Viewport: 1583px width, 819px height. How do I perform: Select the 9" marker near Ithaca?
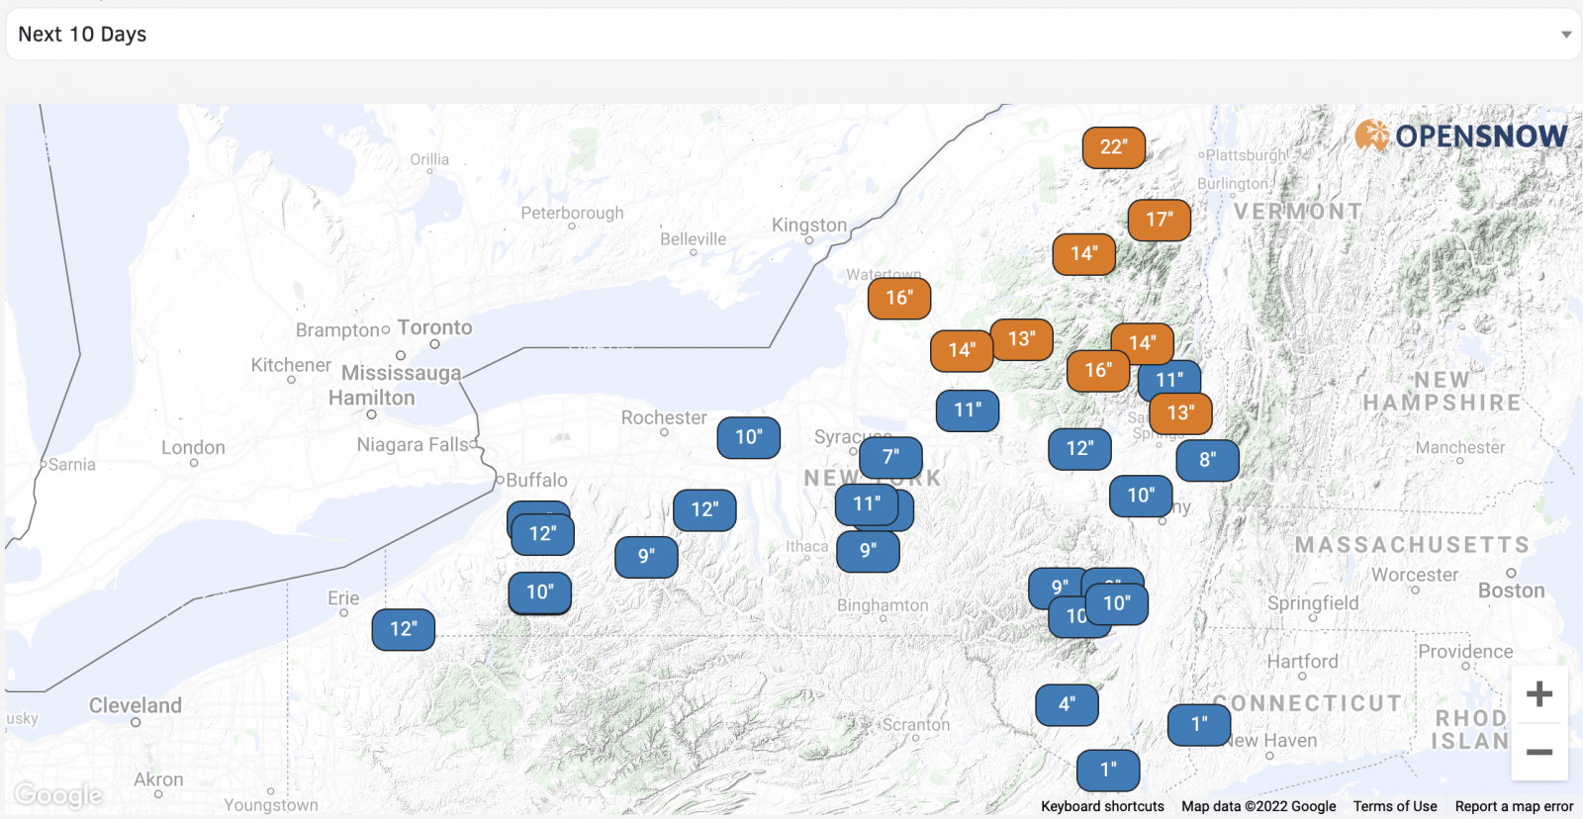(x=868, y=551)
